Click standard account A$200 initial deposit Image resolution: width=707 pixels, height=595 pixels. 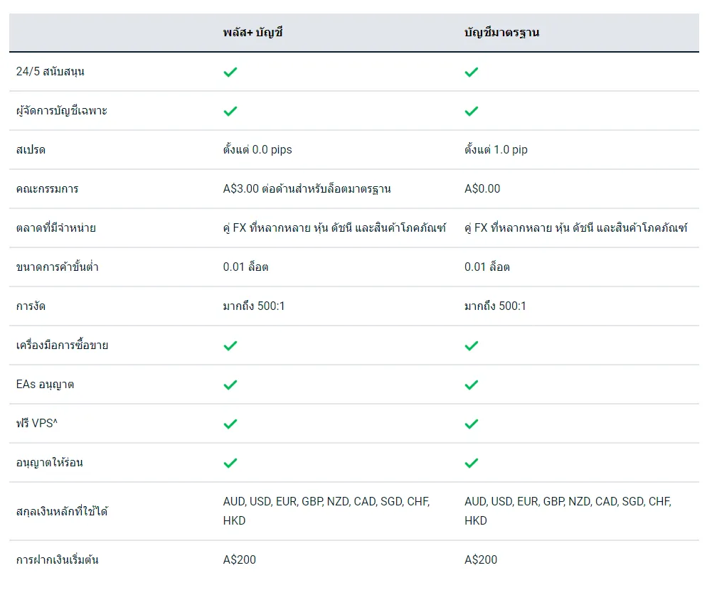(481, 560)
